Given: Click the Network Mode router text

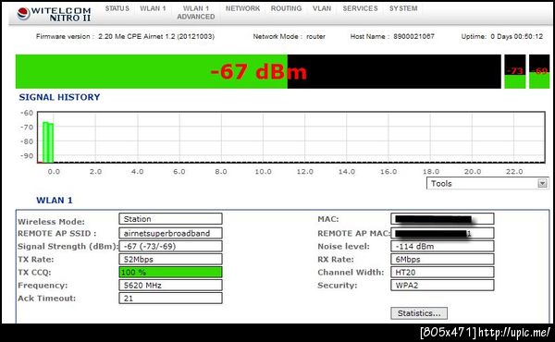Looking at the screenshot, I should click(x=289, y=36).
